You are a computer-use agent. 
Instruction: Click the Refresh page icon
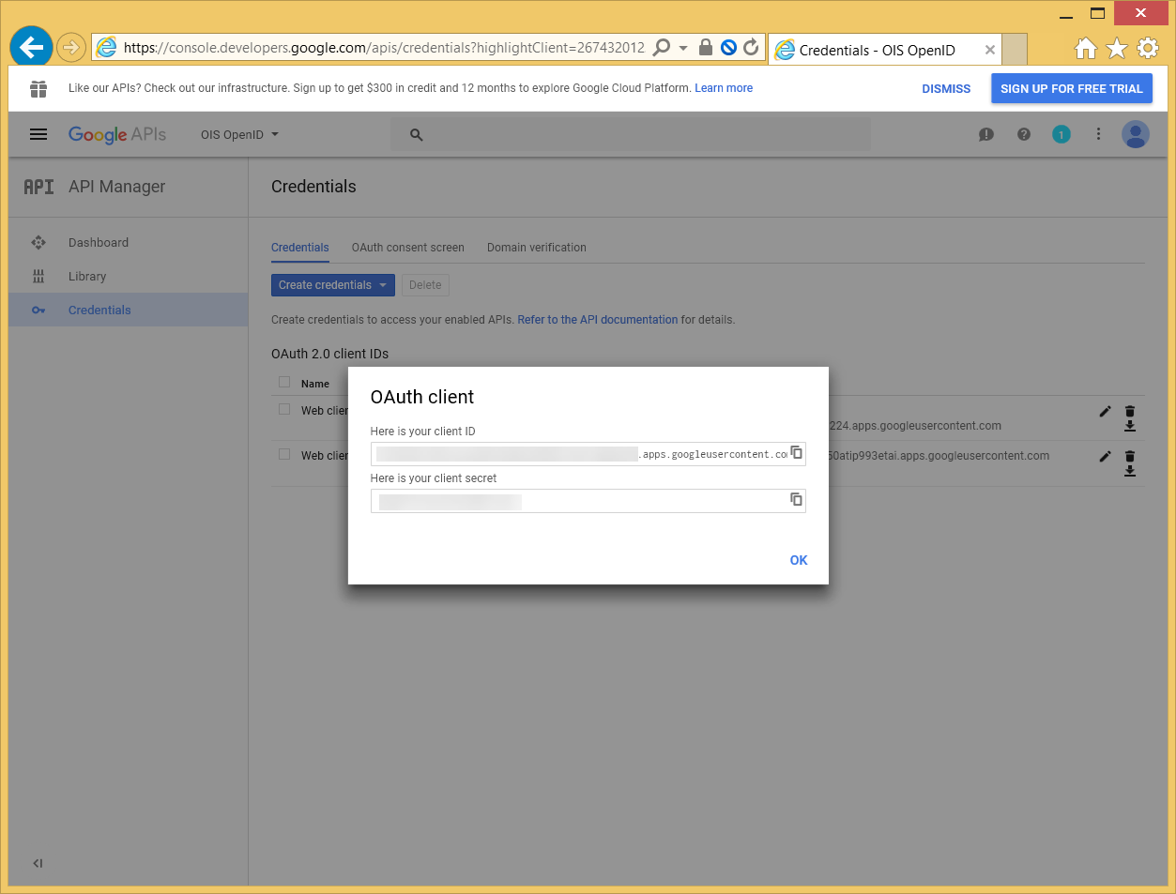(x=751, y=47)
